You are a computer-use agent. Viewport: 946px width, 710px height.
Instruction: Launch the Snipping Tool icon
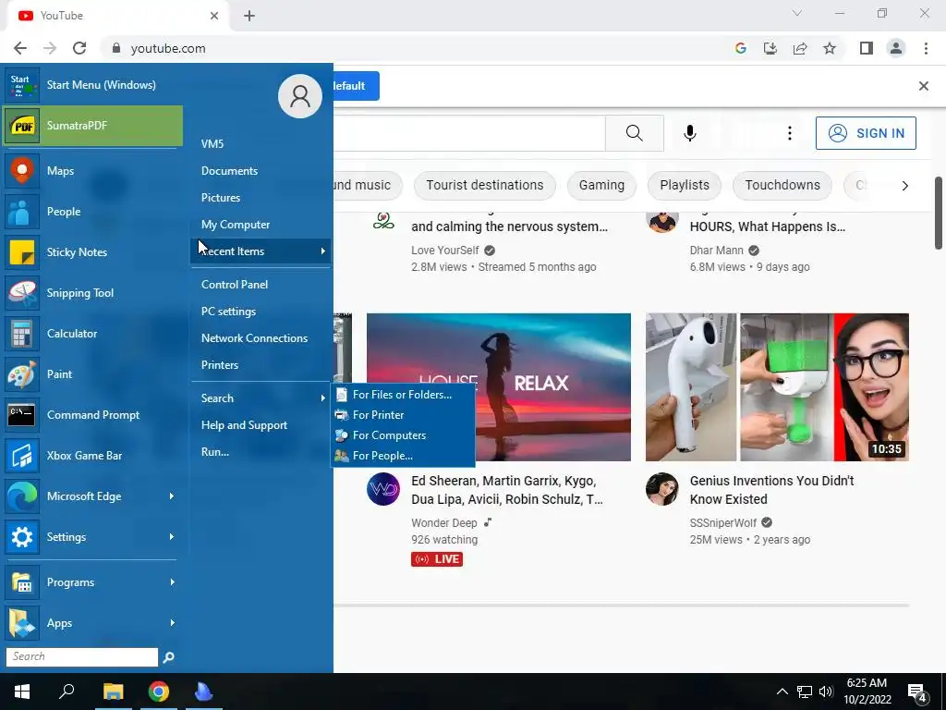click(x=22, y=293)
